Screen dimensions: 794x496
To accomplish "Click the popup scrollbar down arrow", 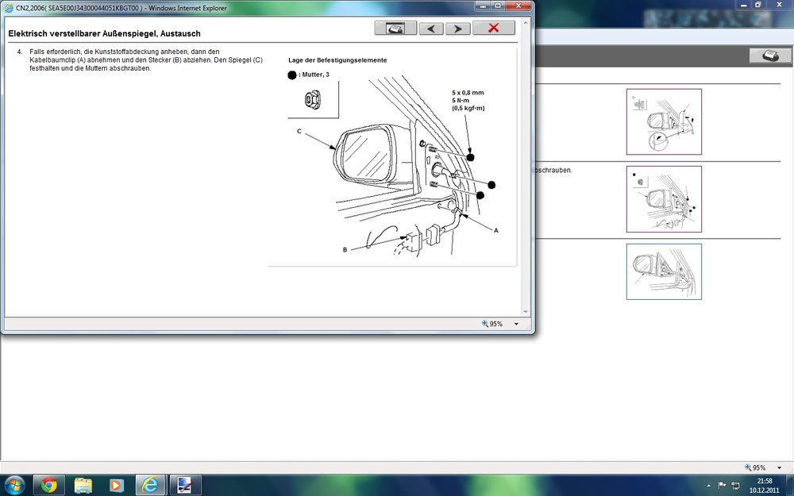I will 525,312.
